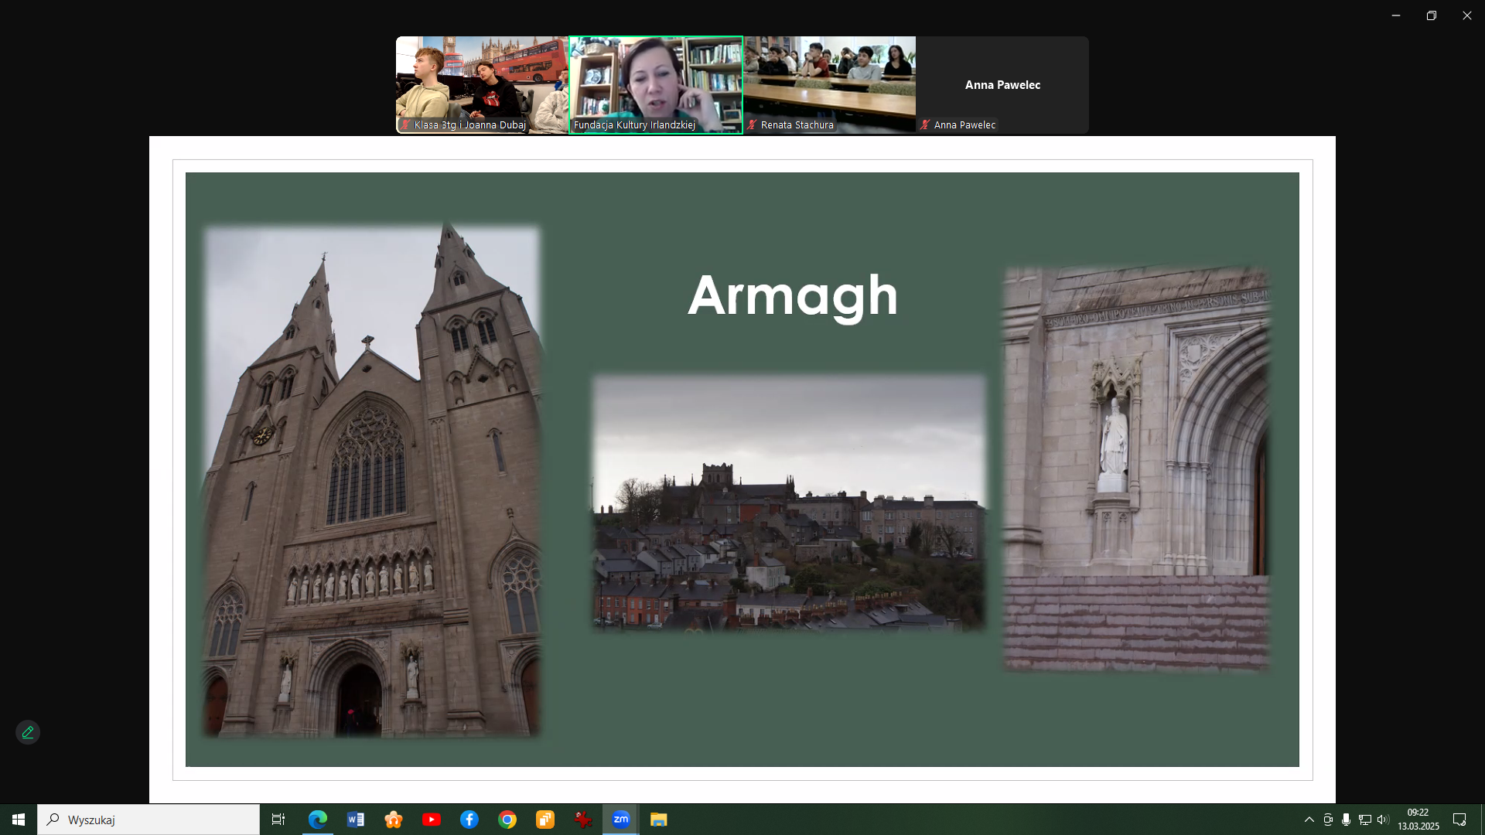
Task: Select Fundacja Kultury Irlandzkiej video tile
Action: coord(656,84)
